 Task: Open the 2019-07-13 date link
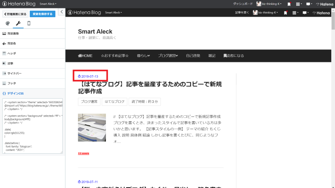(90, 76)
